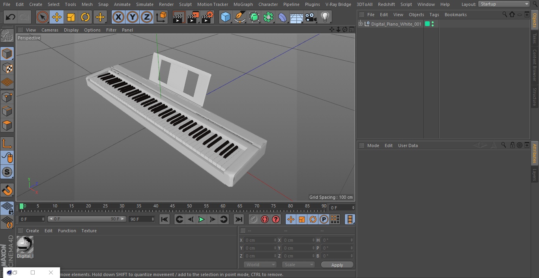Switch to Polygons mode
539x278 pixels.
(7, 125)
